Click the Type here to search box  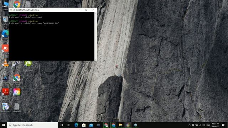coord(32,125)
